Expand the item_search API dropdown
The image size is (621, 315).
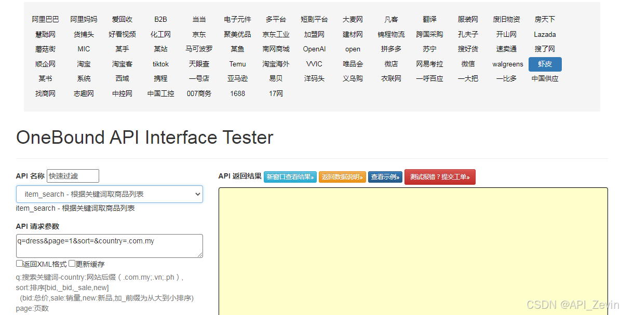[x=110, y=194]
